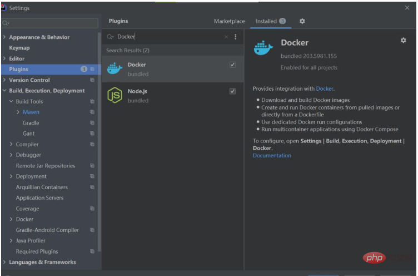Click project-level icon beside Gradle

tap(92, 123)
